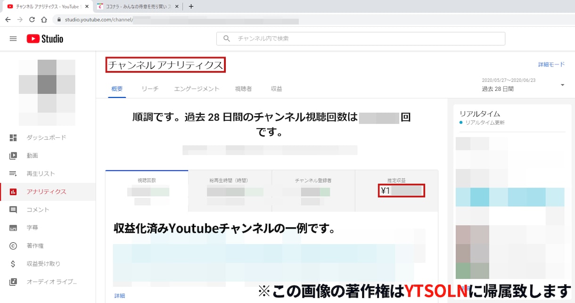The height and width of the screenshot is (303, 575).
Task: Open 収益受け取り in the sidebar
Action: [48, 263]
